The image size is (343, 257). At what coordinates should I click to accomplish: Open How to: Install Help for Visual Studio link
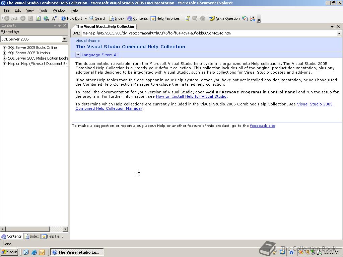tap(191, 96)
